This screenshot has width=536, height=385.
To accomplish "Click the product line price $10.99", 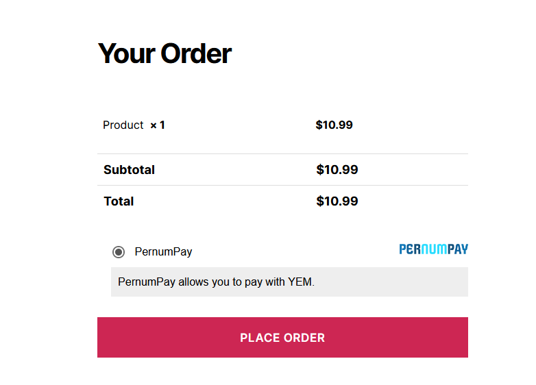I will [334, 125].
